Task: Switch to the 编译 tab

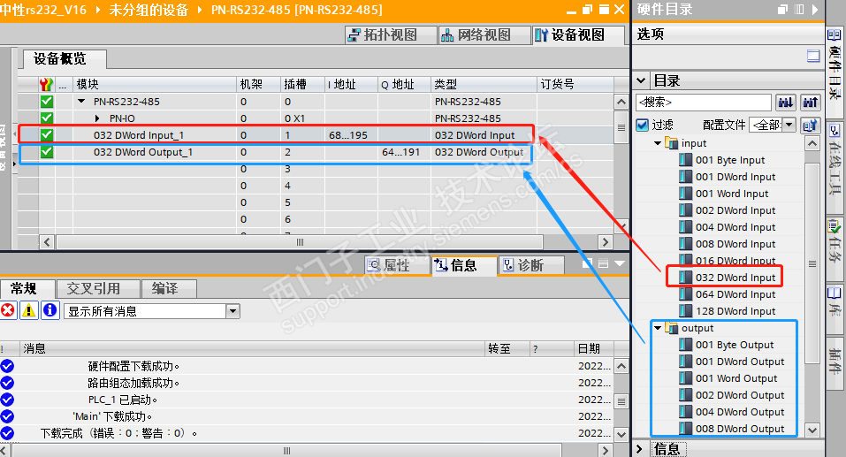Action: click(x=168, y=289)
